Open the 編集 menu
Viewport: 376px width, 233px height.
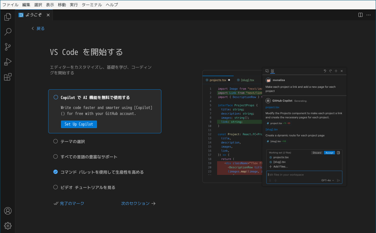tap(26, 5)
